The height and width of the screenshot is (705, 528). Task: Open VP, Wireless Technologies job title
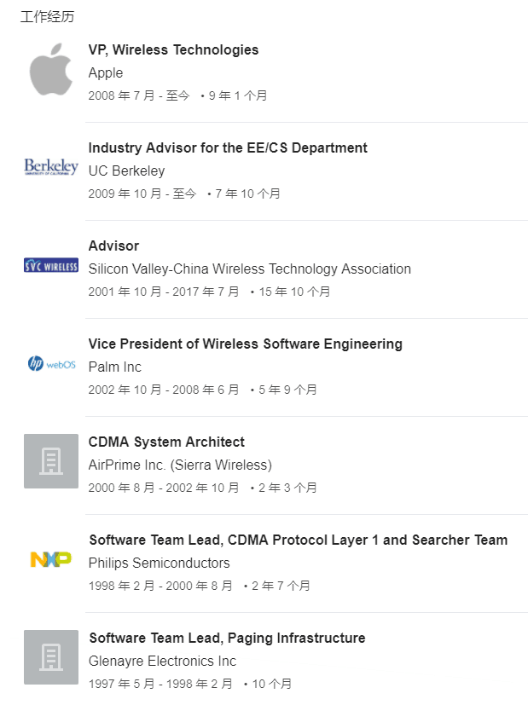click(174, 50)
